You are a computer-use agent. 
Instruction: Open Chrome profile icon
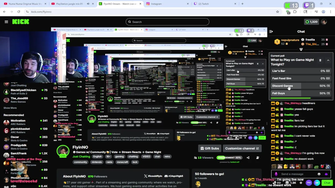tap(323, 12)
